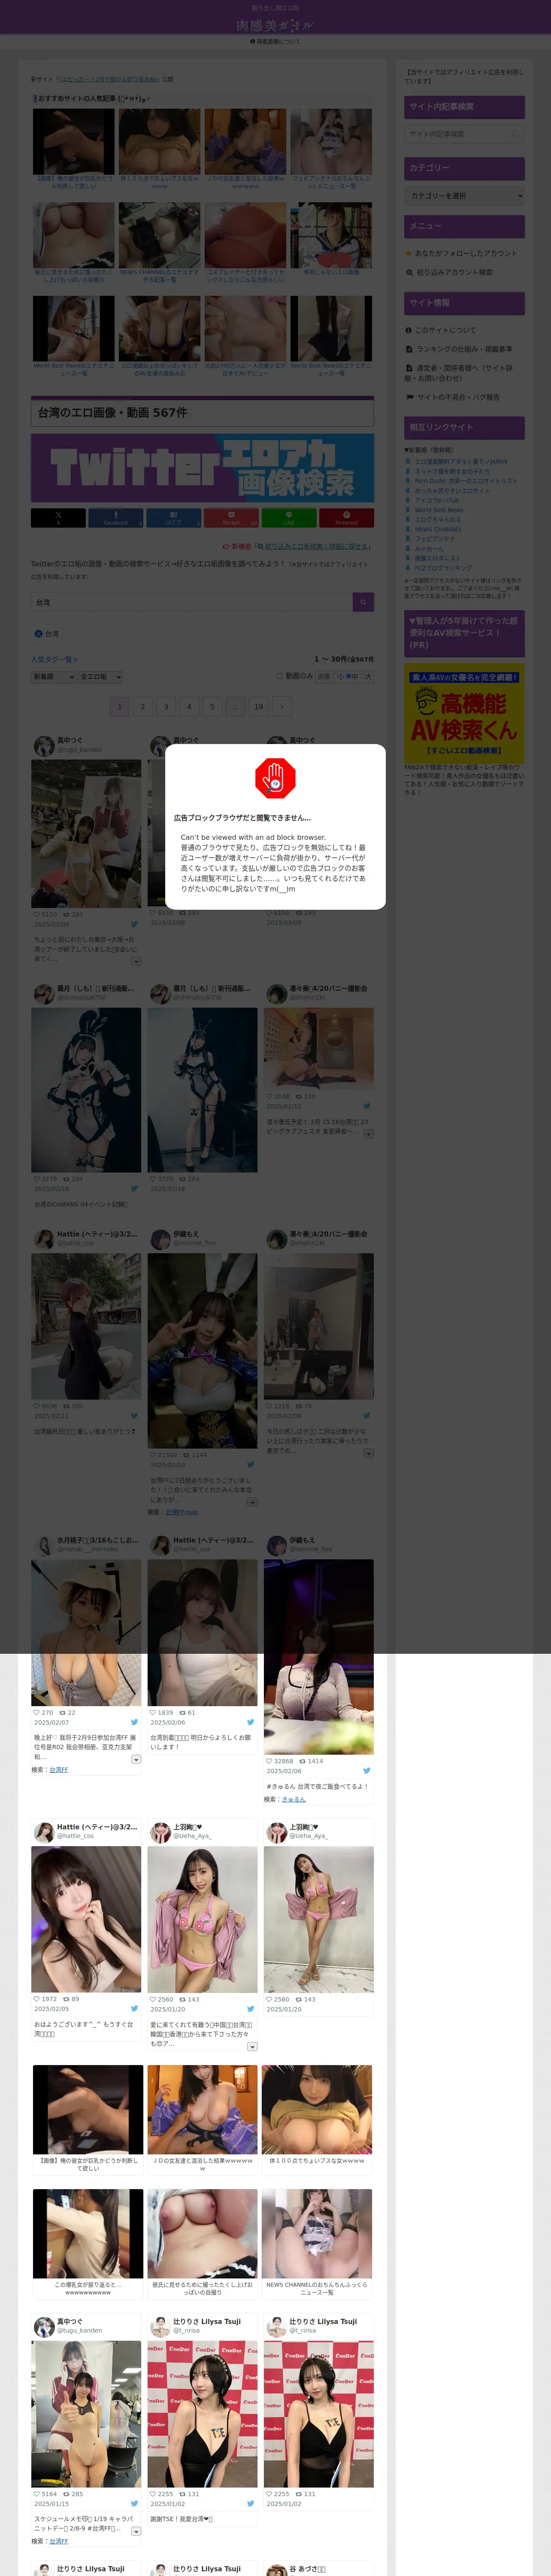Click the Facebook share button
Viewport: 551px width, 2576px height.
click(116, 518)
